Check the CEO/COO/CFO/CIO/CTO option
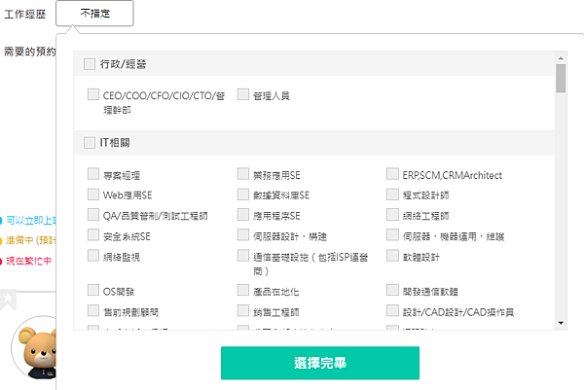 pos(93,95)
